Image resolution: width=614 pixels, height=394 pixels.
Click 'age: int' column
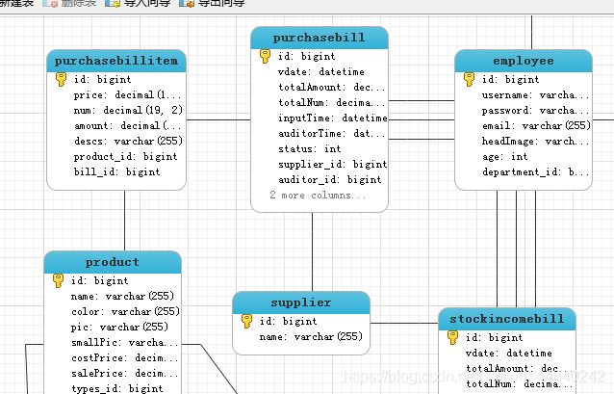click(504, 157)
